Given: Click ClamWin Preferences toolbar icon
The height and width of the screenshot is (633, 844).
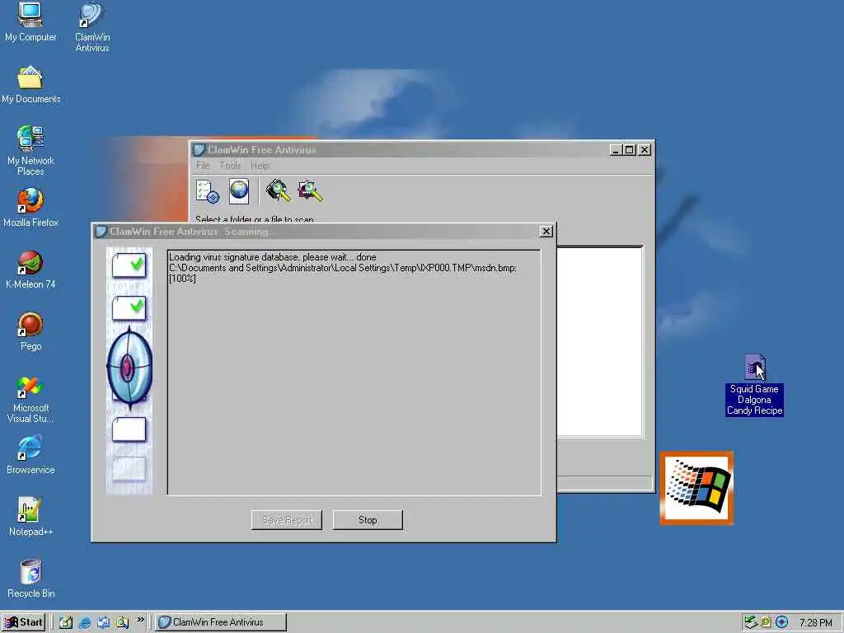Looking at the screenshot, I should (208, 191).
